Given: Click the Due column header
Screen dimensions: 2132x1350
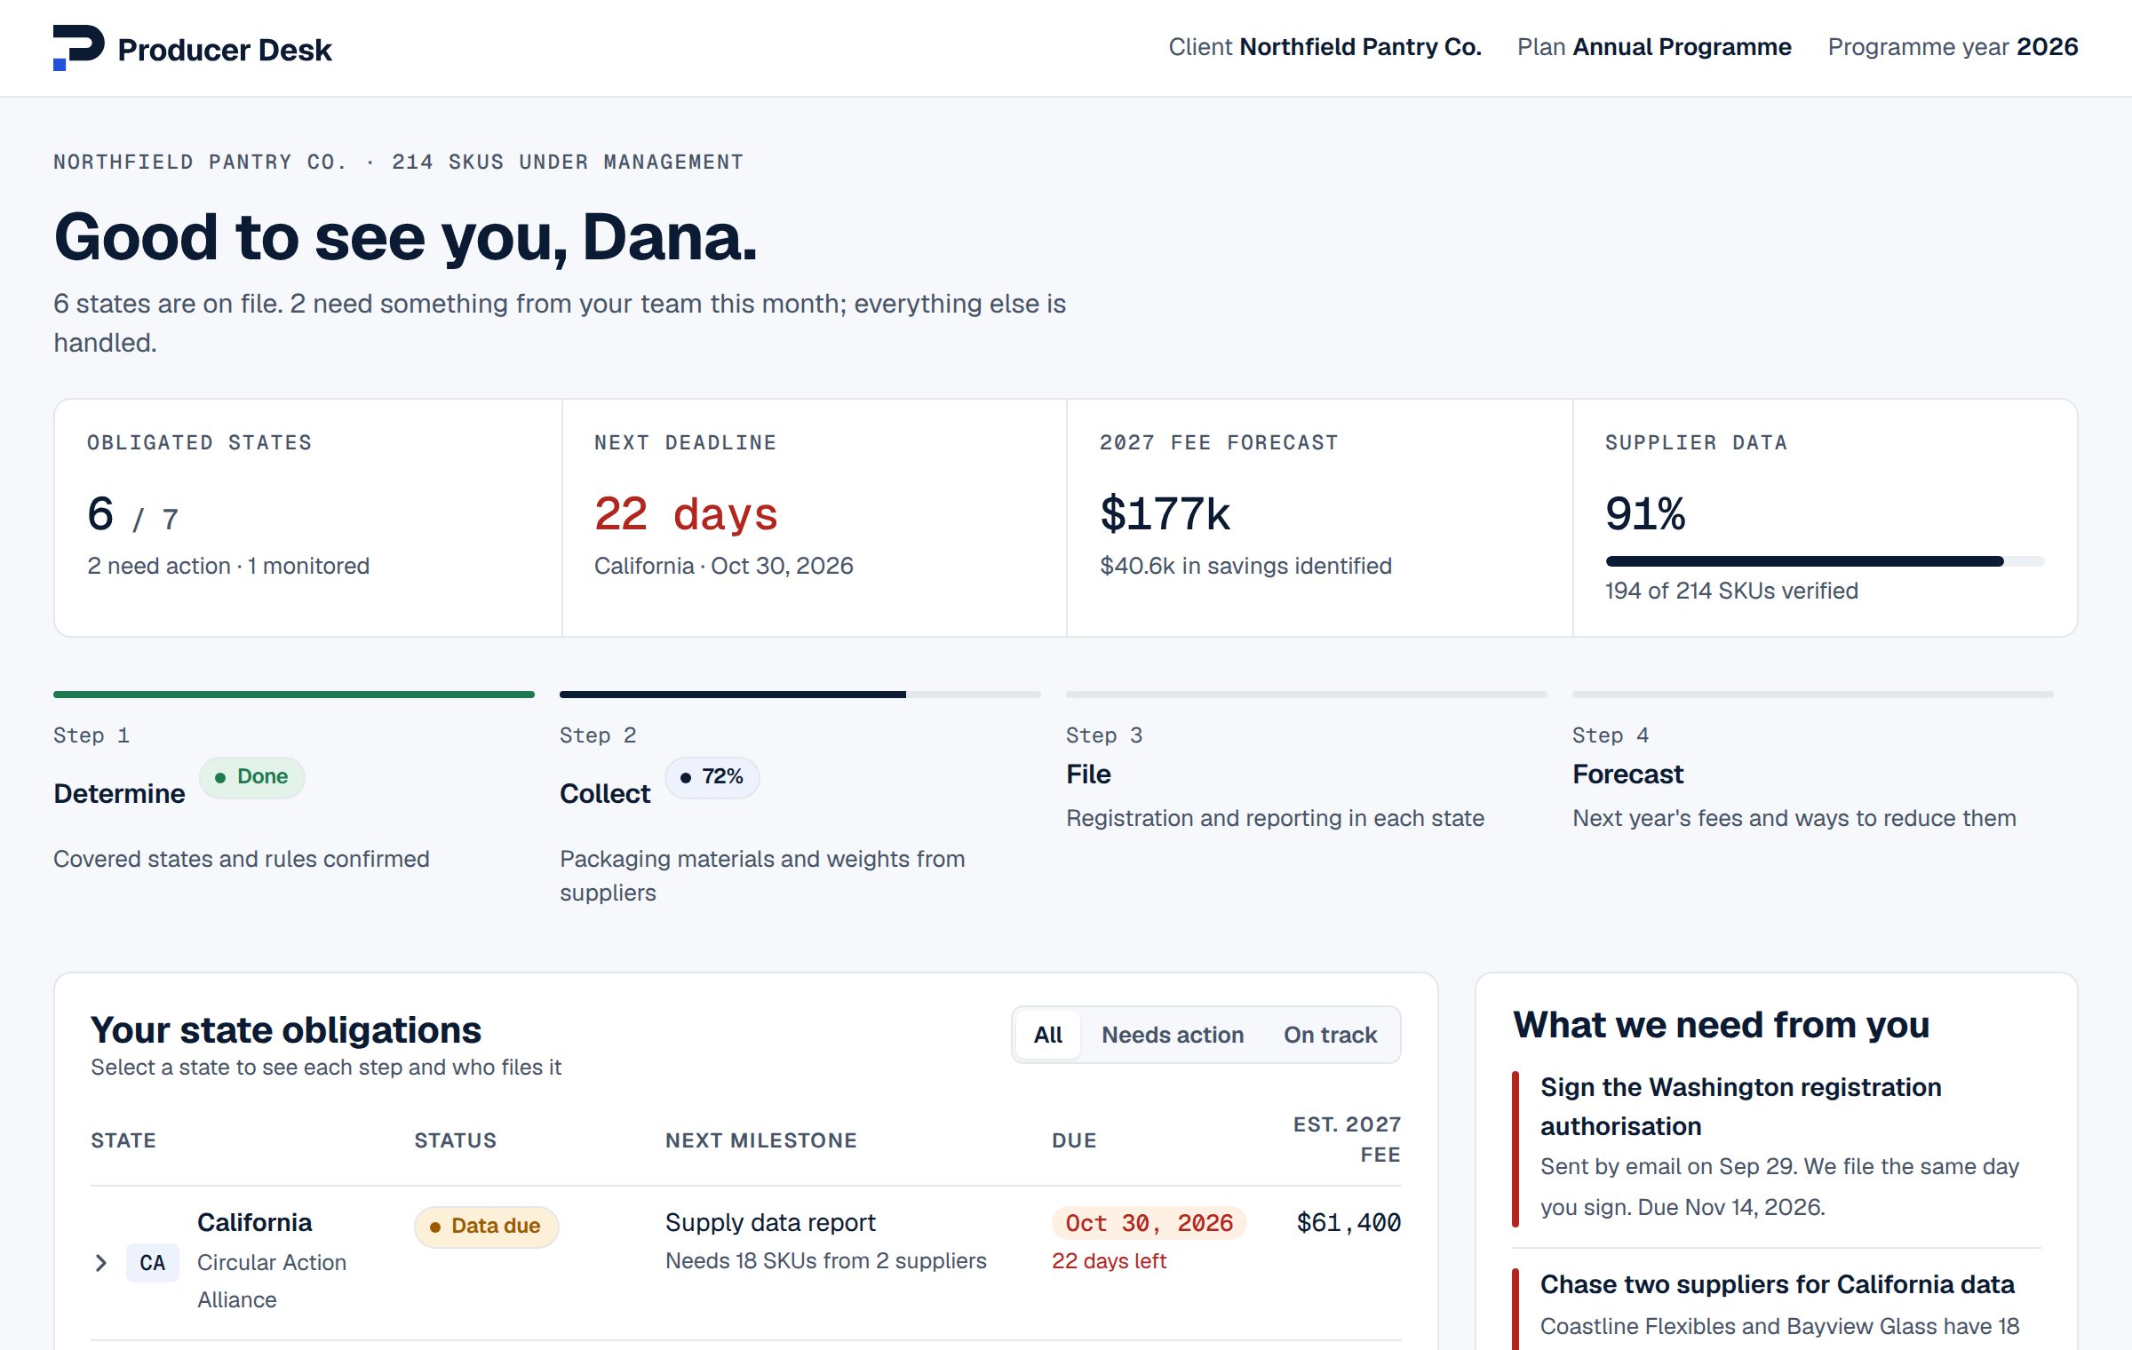Looking at the screenshot, I should point(1074,1140).
